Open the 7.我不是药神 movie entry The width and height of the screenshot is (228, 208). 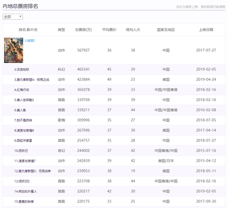pos(23,120)
